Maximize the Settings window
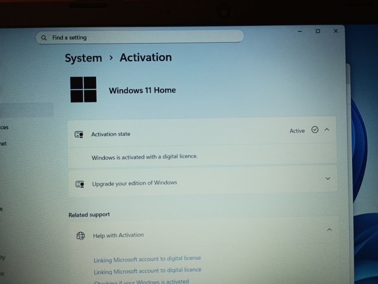 click(x=318, y=31)
